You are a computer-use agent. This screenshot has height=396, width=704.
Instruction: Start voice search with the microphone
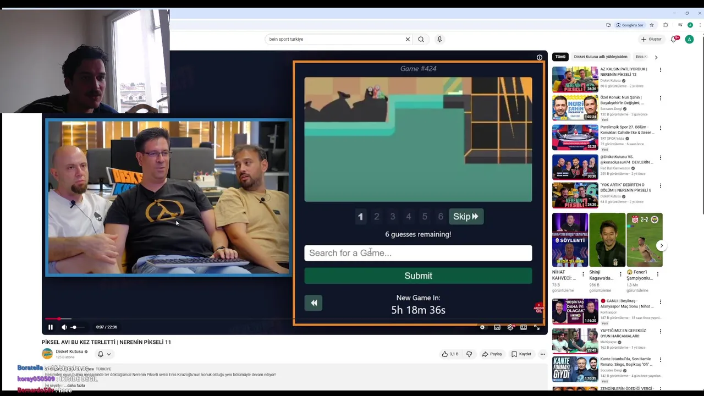[x=439, y=39]
